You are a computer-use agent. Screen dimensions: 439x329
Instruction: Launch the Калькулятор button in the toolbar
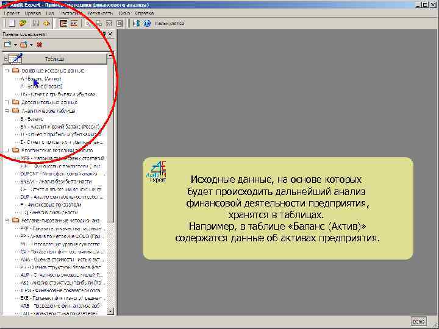pyautogui.click(x=170, y=24)
